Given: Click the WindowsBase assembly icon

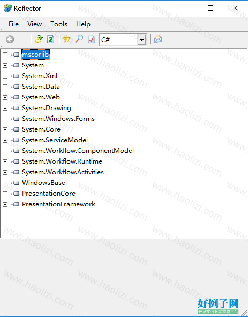Looking at the screenshot, I should coord(15,183).
